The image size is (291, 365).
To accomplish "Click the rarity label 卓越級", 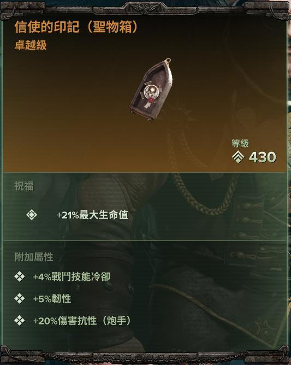I will tap(31, 45).
